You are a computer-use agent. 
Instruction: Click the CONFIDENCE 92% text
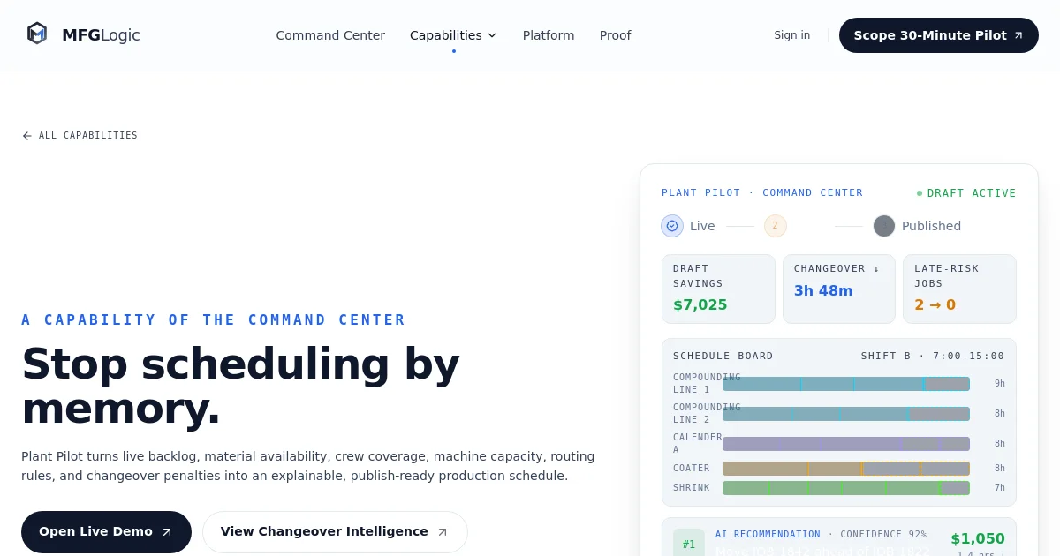[x=883, y=535]
